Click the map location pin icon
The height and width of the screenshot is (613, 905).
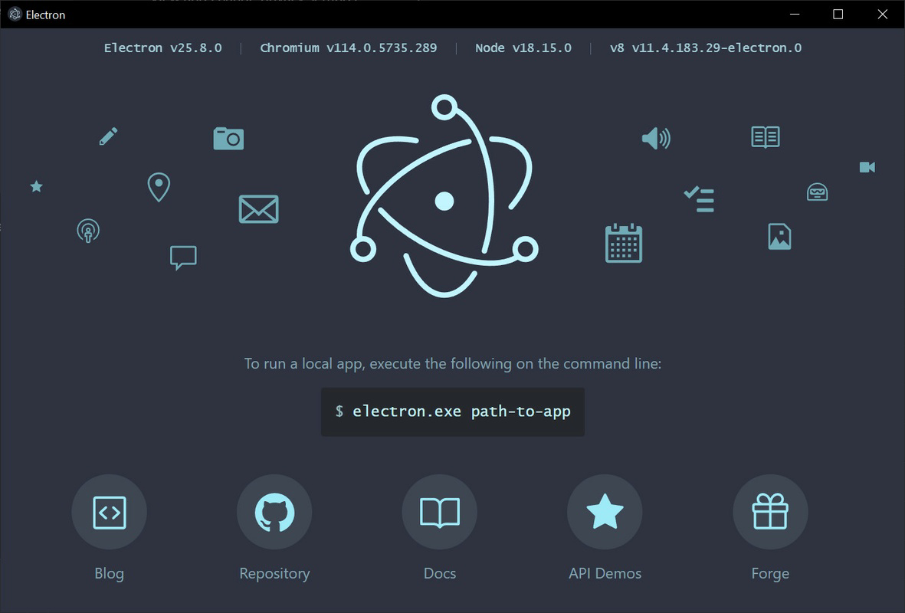tap(159, 187)
